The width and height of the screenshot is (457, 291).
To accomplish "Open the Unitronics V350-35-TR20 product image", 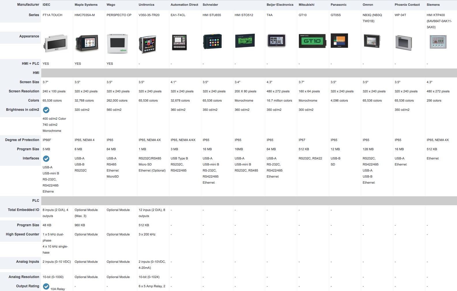I will click(147, 45).
